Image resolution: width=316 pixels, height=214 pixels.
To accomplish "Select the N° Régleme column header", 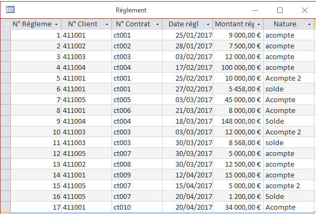I will [x=36, y=24].
